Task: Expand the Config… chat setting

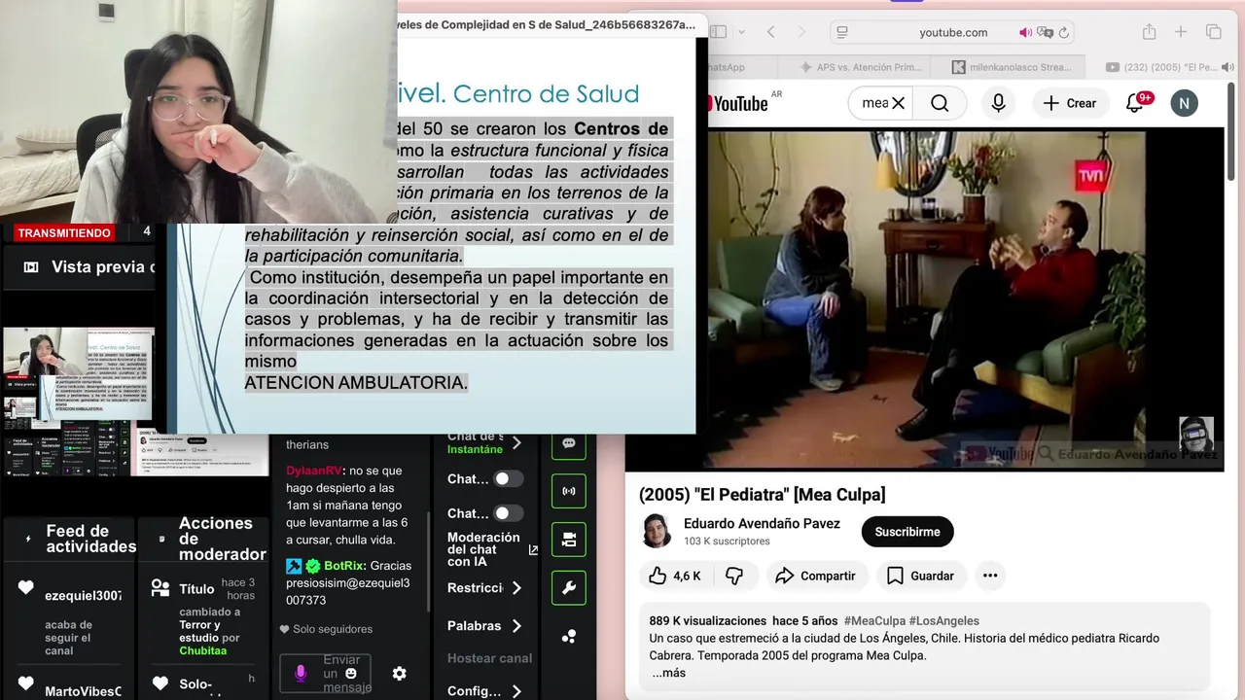Action: 516,691
